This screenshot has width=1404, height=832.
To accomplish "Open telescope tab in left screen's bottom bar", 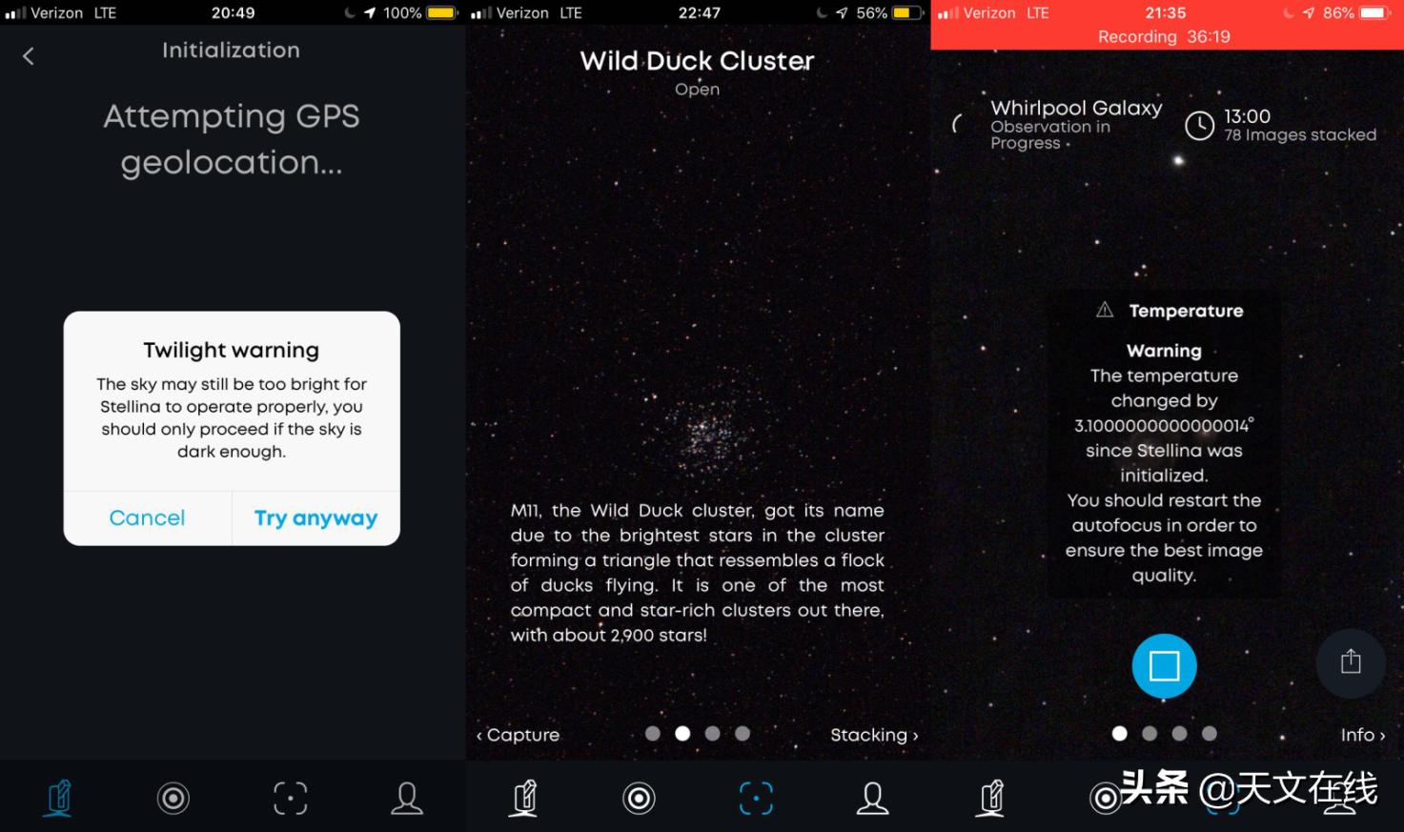I will click(x=59, y=798).
